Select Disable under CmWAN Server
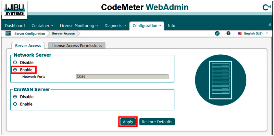The width and height of the screenshot is (274, 136). (23, 97)
